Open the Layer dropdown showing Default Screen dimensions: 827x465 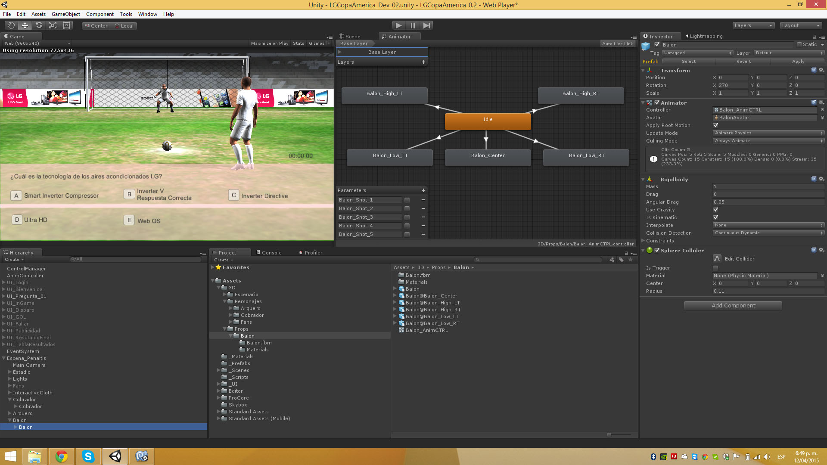point(789,53)
